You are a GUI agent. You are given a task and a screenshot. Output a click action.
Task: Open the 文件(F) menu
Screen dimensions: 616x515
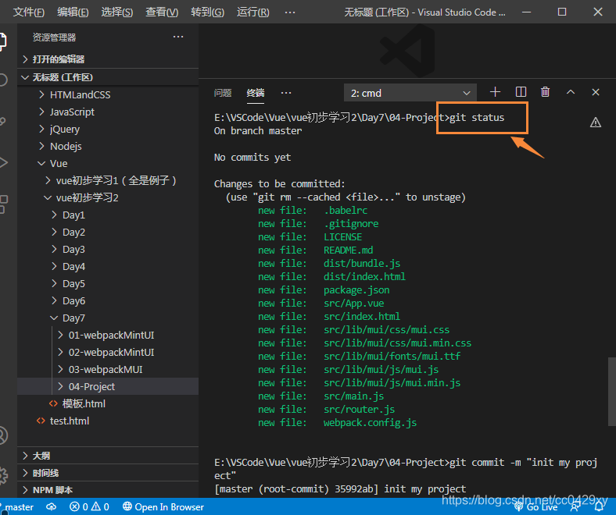click(x=28, y=12)
